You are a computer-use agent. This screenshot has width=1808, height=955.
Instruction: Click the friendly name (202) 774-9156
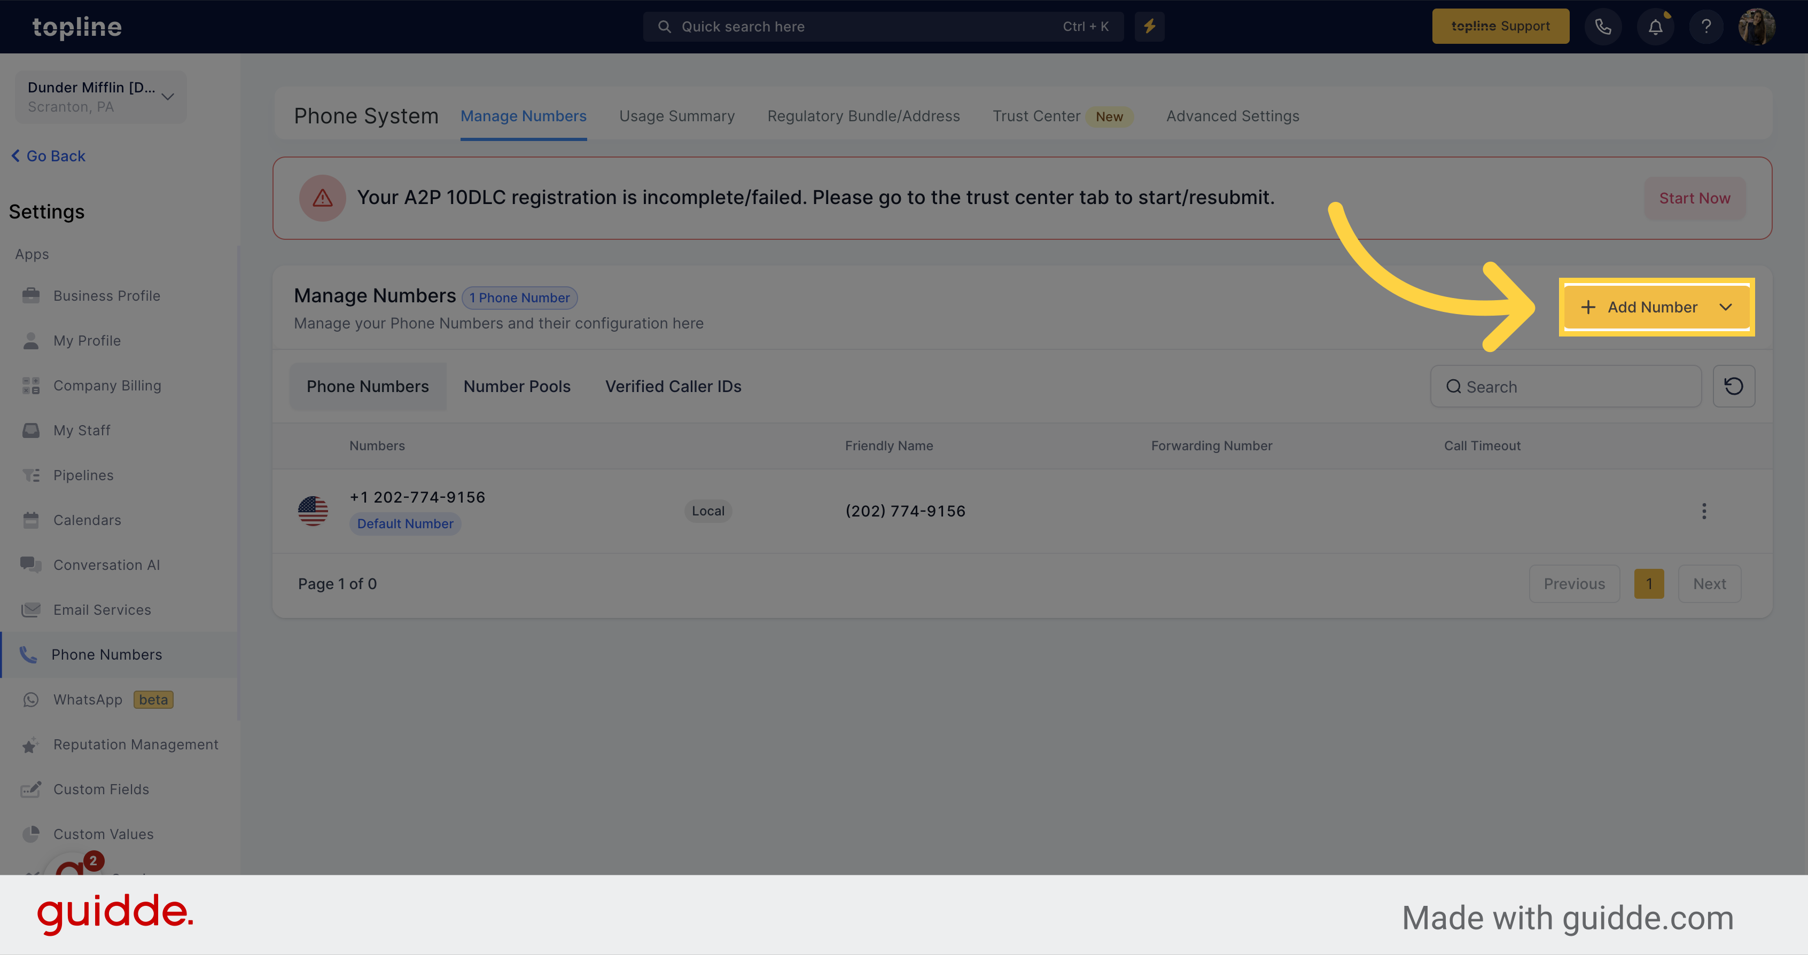point(906,511)
